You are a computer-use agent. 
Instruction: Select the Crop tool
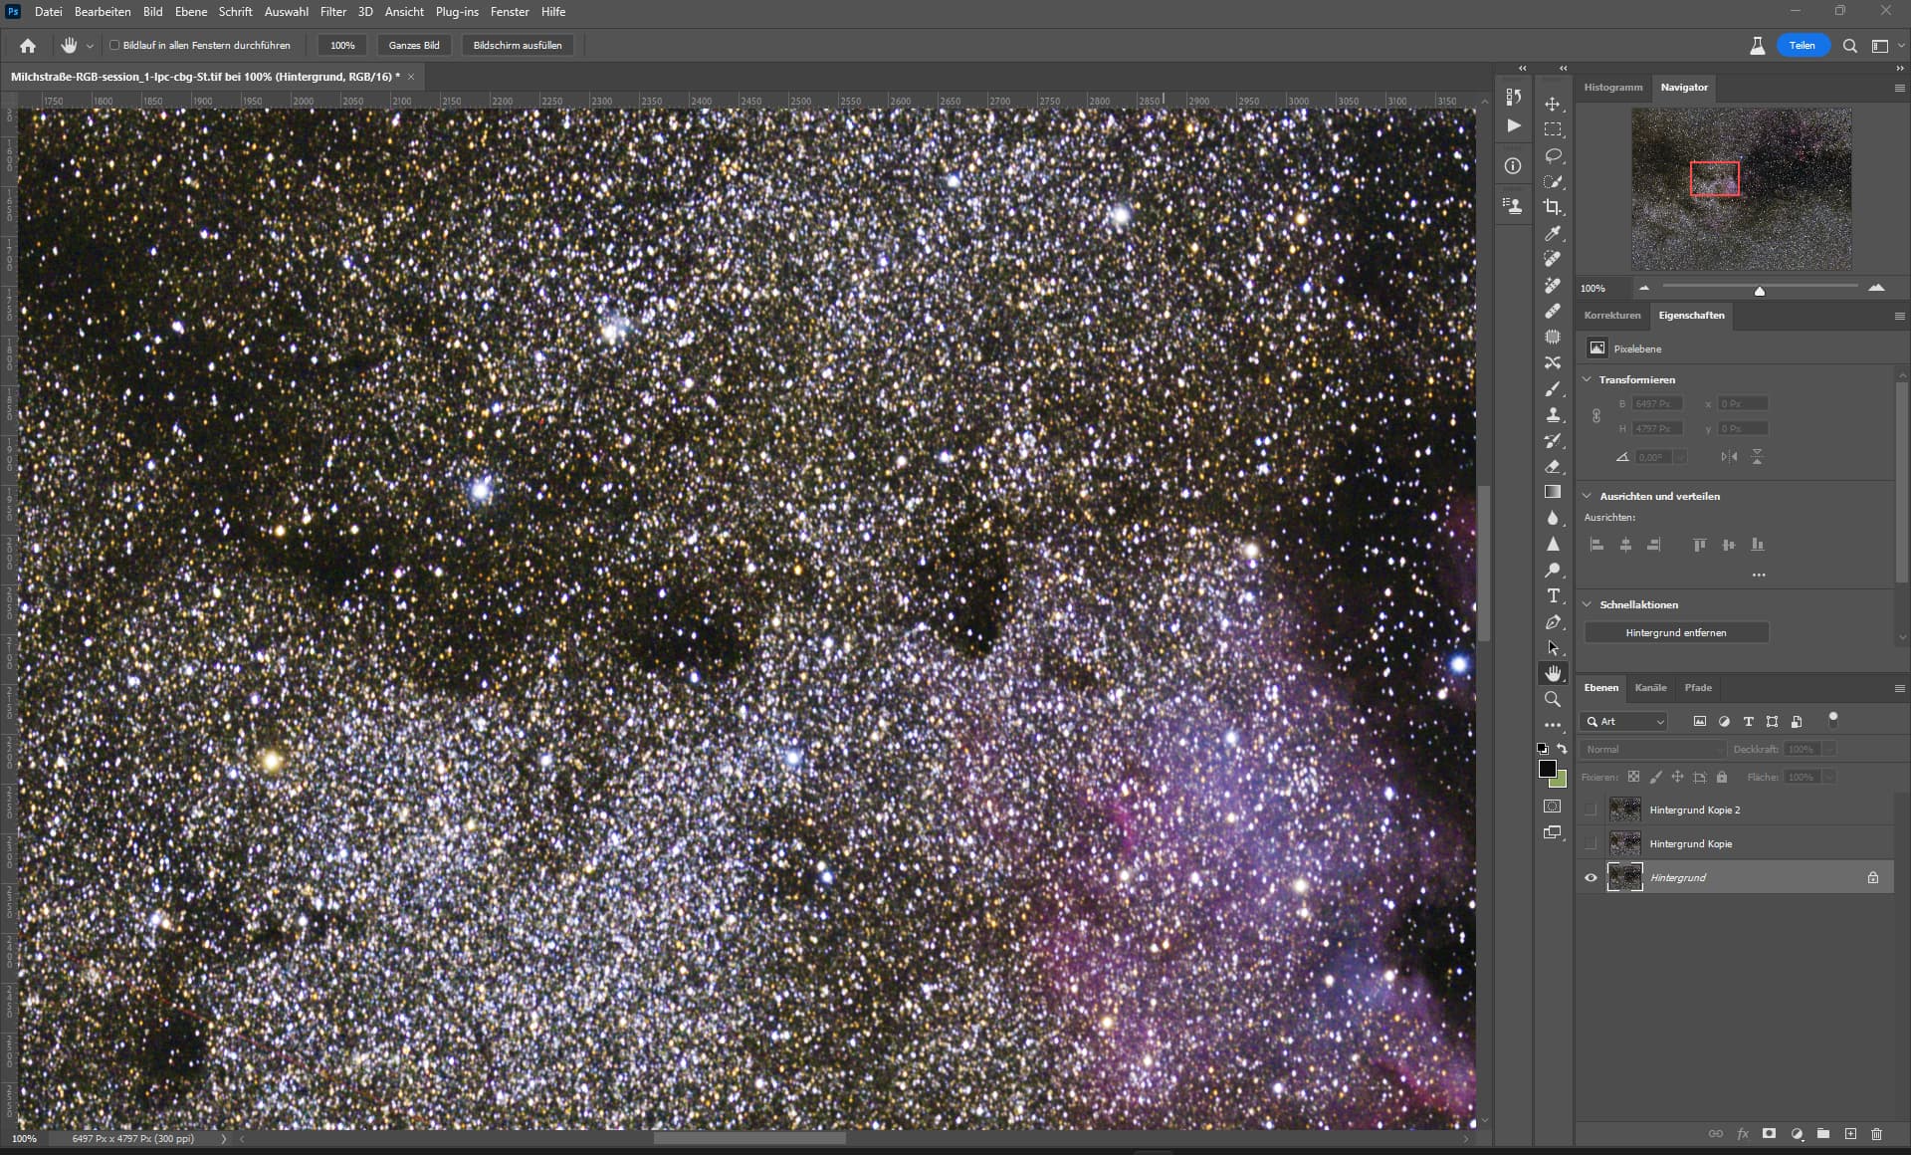click(x=1553, y=207)
